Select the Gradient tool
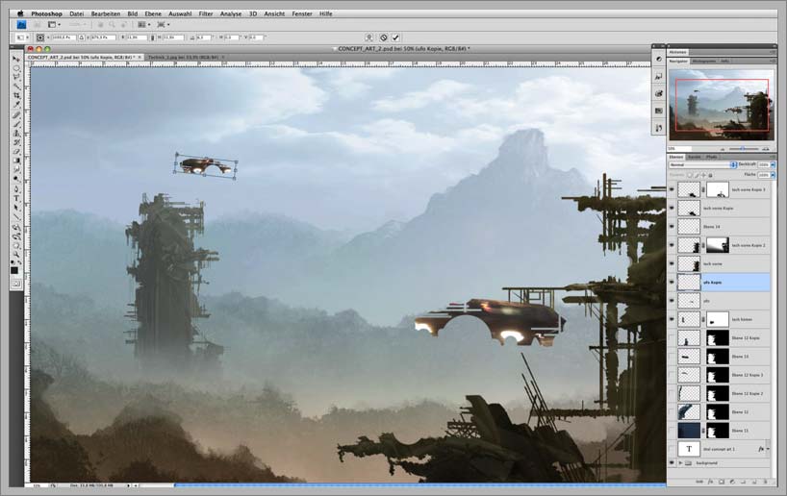 (x=16, y=161)
